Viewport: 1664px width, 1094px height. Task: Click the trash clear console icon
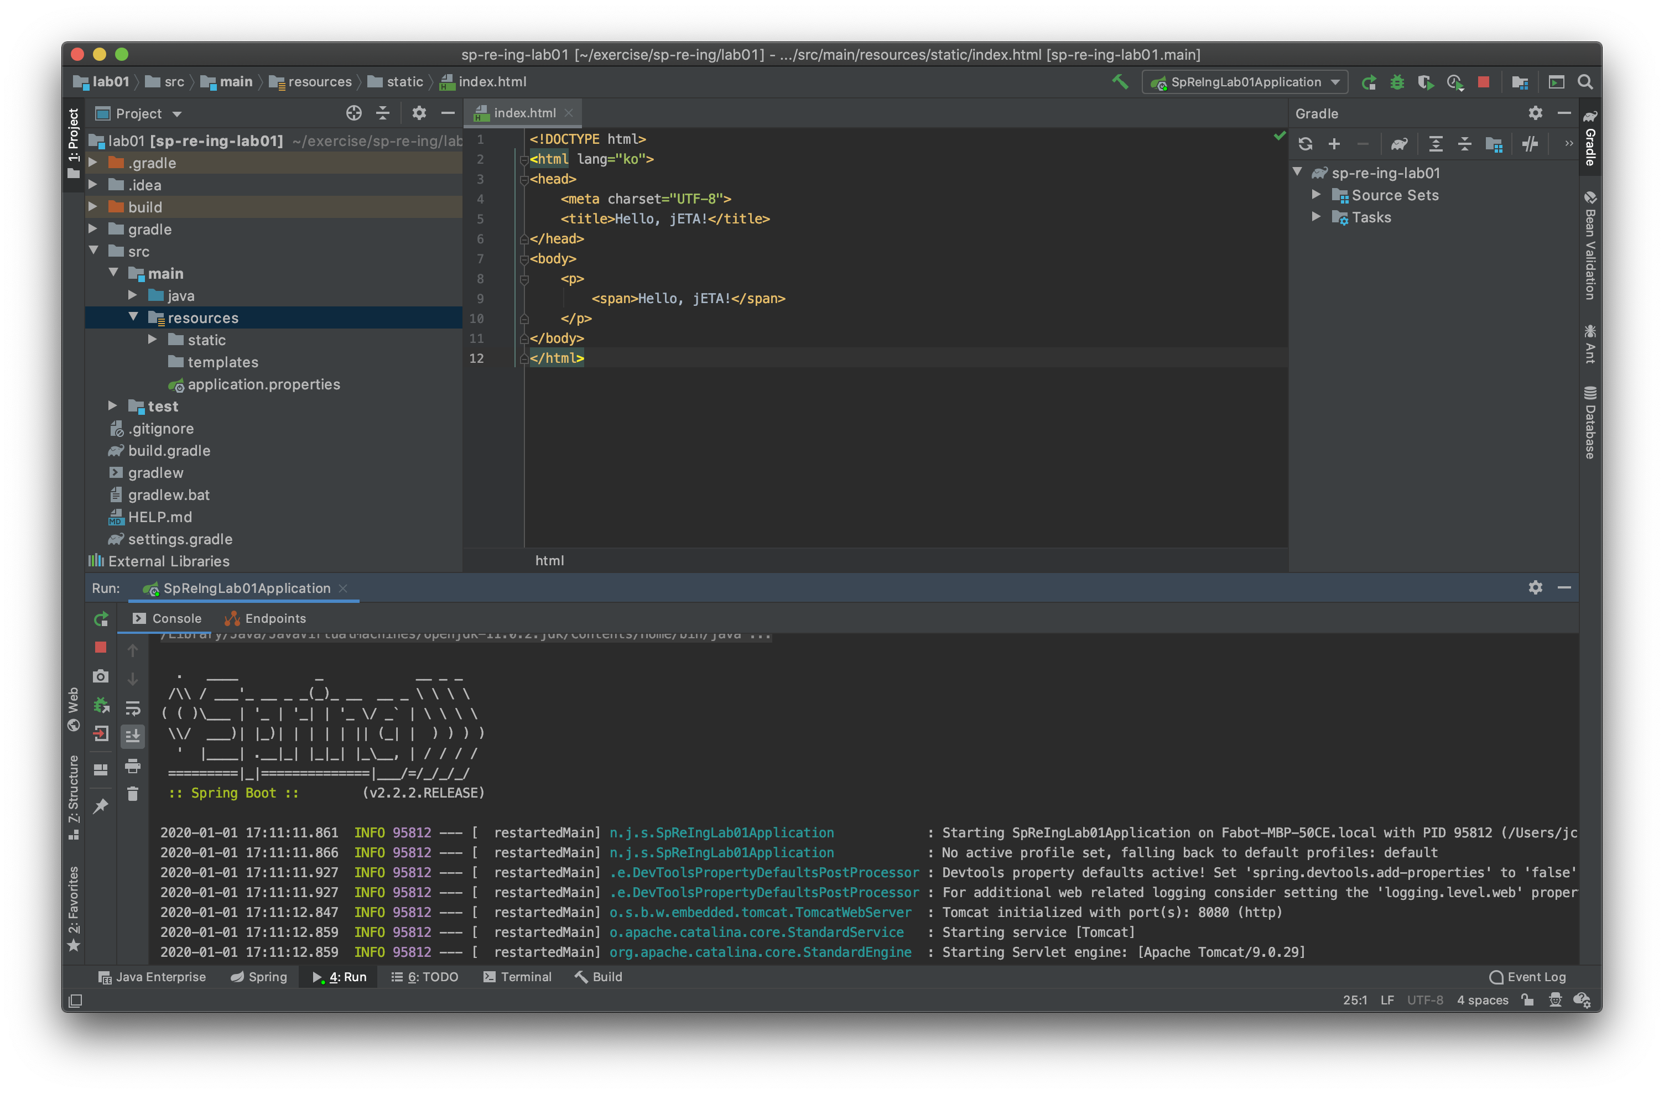click(132, 794)
